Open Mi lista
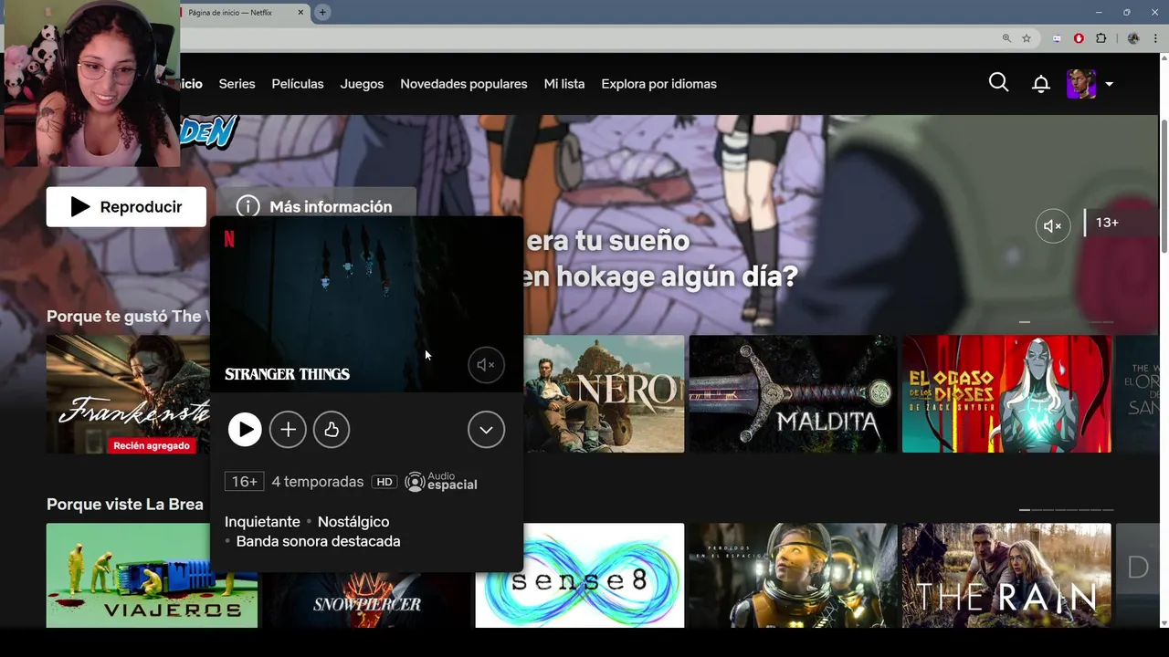Viewport: 1169px width, 657px height. 564,84
